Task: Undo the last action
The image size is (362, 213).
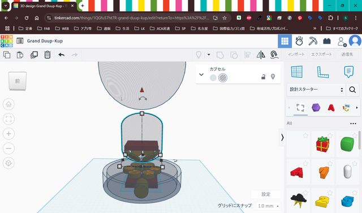Action: coord(62,55)
